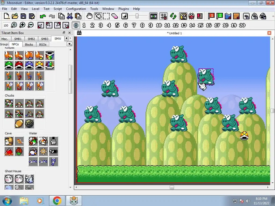Image resolution: width=275 pixels, height=206 pixels.
Task: Click the tileset list scrollbar thumb
Action: coord(70,79)
